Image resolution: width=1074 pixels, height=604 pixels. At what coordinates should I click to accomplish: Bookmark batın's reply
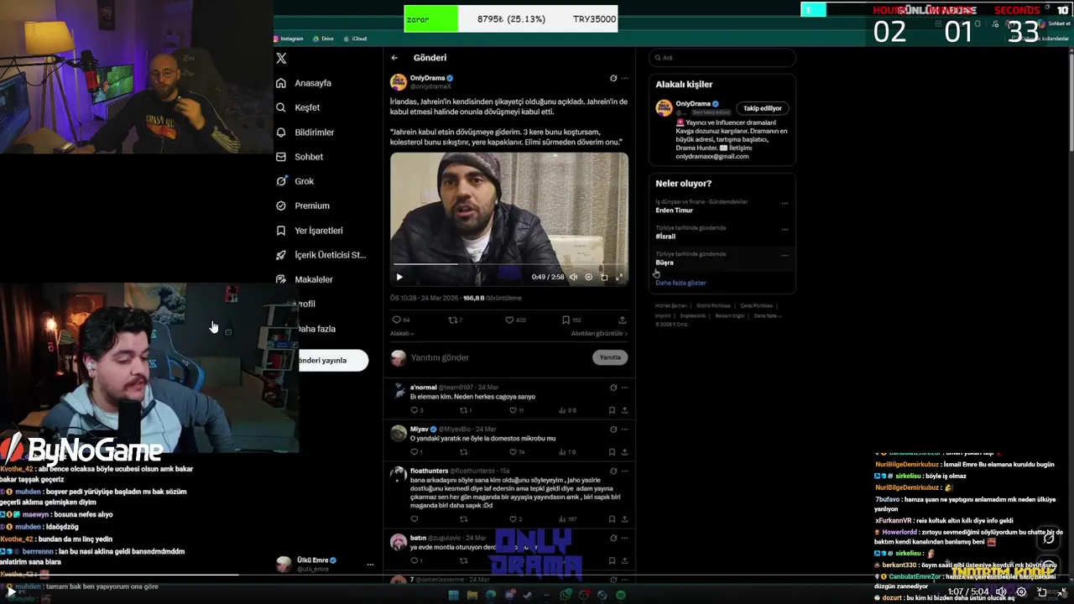point(612,560)
